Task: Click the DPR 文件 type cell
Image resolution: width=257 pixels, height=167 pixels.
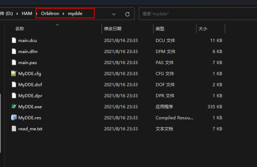Action: click(165, 96)
